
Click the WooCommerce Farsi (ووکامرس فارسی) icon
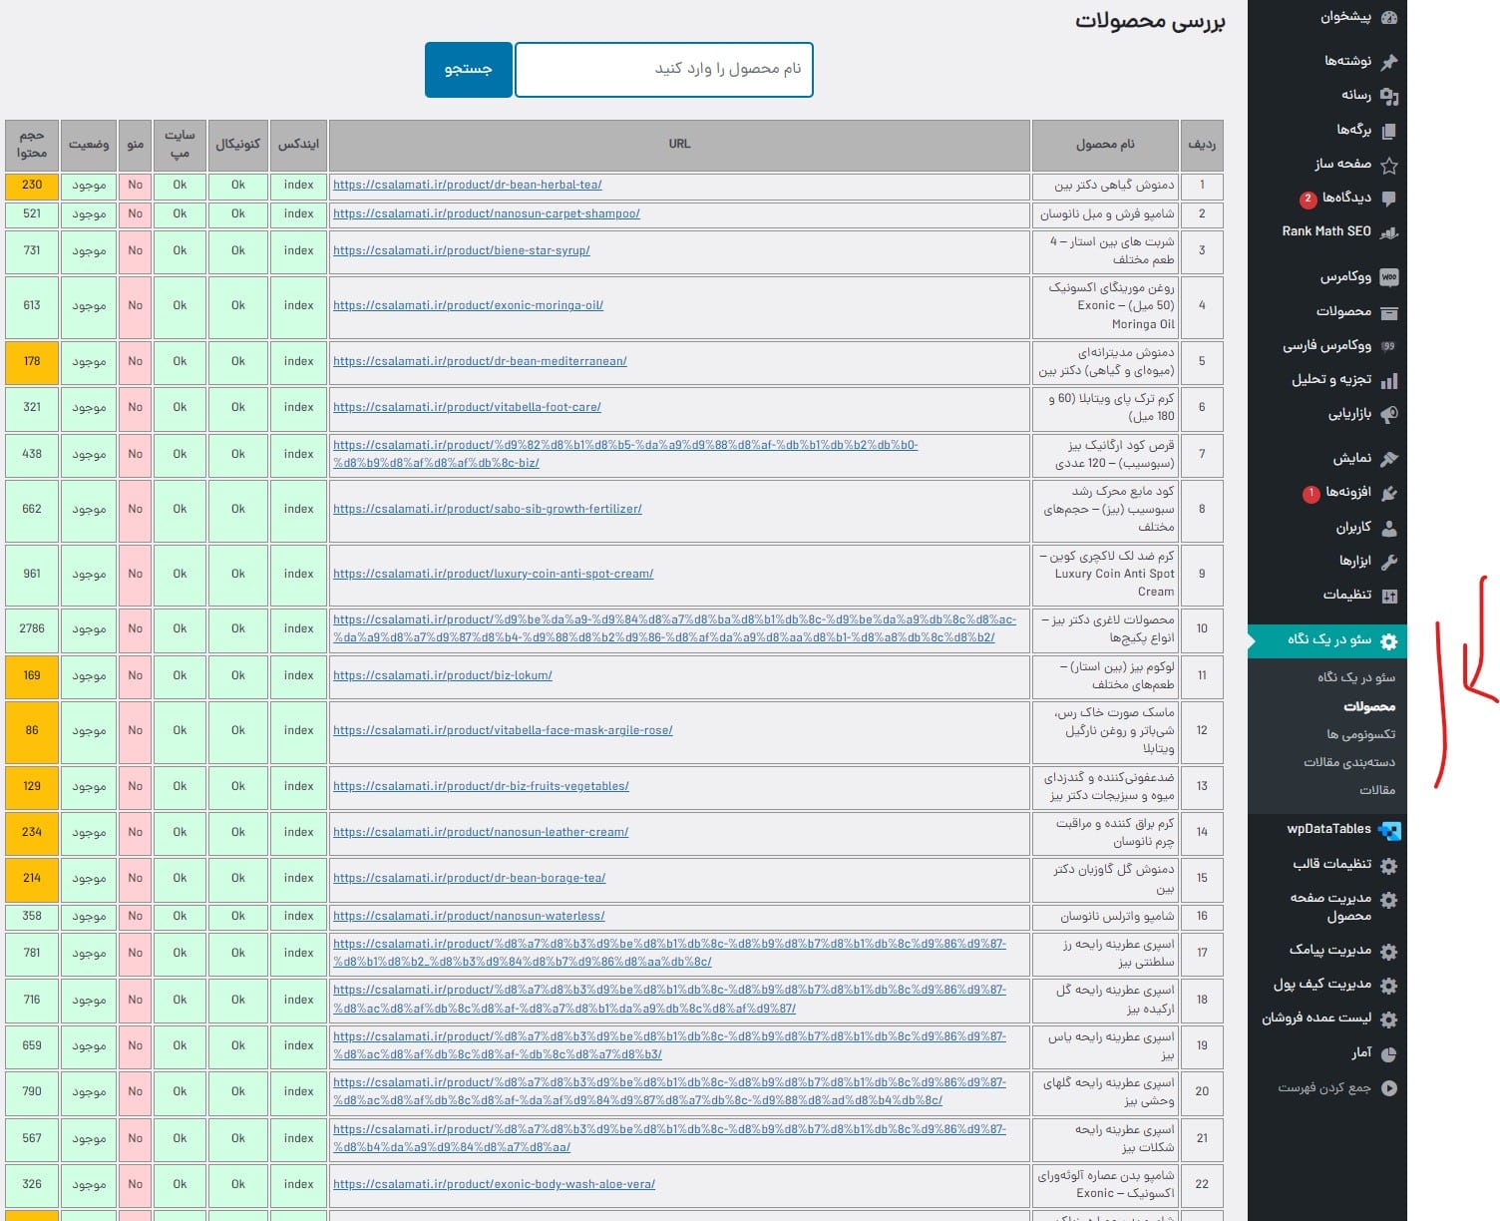1388,346
